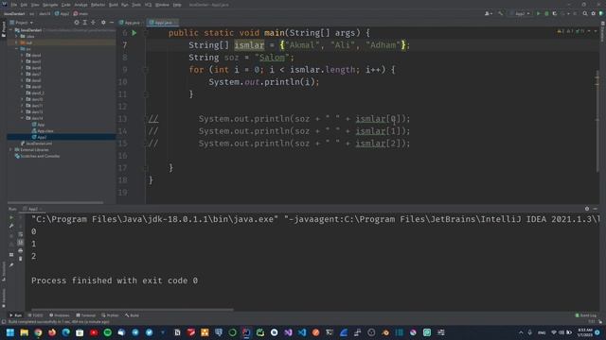Click the wrench icon in Run panel
606x340 pixels.
[x=11, y=227]
